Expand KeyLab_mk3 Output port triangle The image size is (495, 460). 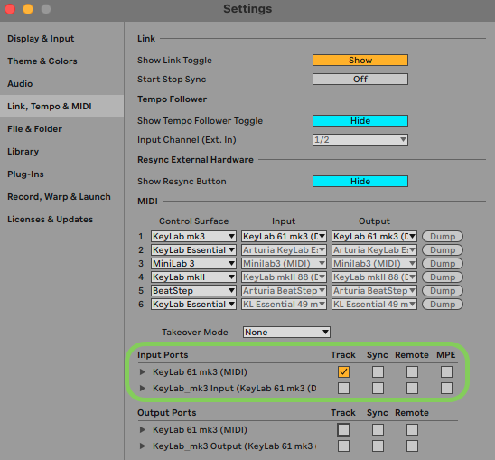(143, 446)
